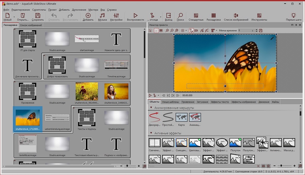Click the Восстановить (Redo) button
The height and width of the screenshot is (175, 305).
[70, 17]
